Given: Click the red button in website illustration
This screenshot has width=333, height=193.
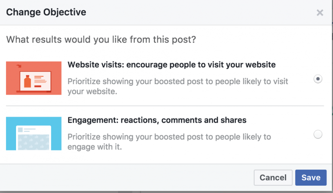Looking at the screenshot, I should point(38,86).
